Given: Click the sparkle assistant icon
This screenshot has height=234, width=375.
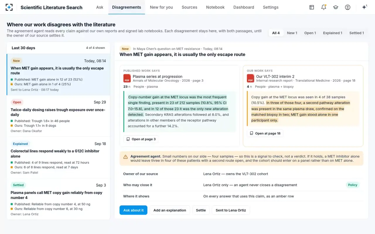Looking at the screenshot, I should (x=365, y=7).
